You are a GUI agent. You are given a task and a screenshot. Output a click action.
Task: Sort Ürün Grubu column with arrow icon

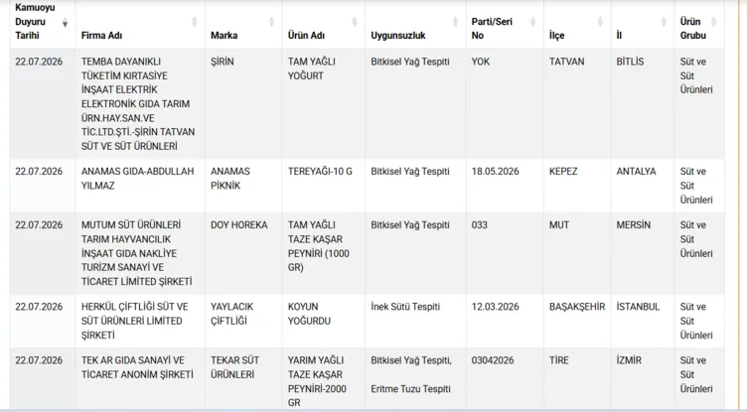coord(713,22)
